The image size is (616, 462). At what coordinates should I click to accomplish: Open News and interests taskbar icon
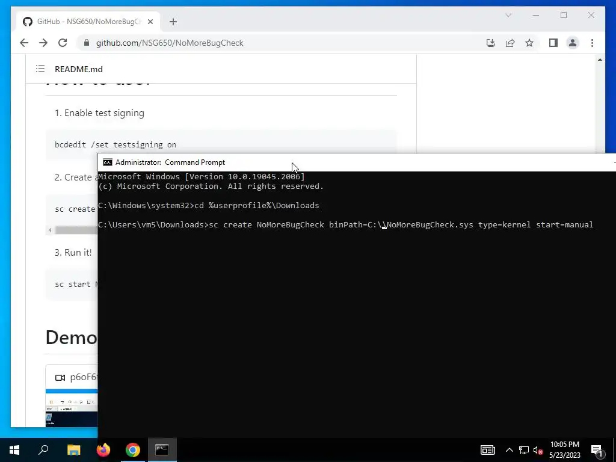point(487,450)
